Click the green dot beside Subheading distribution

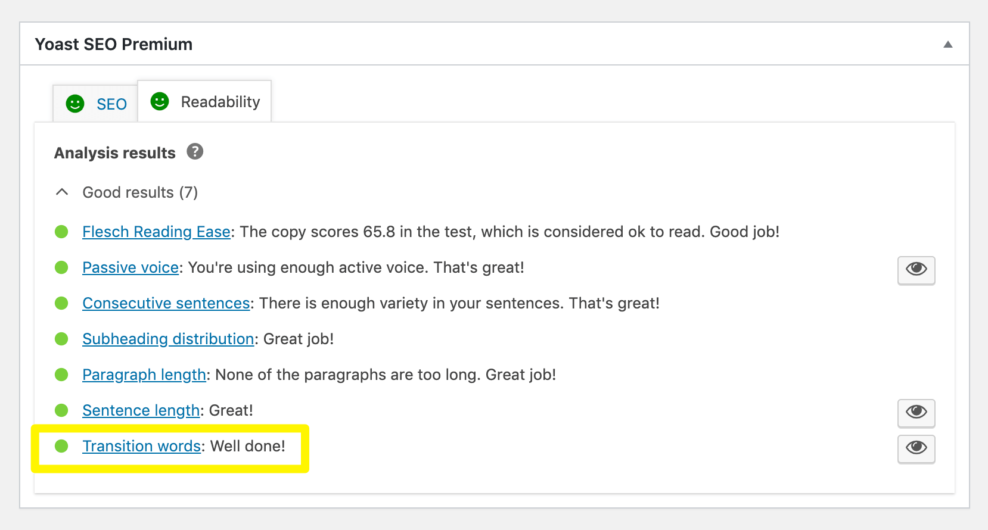61,339
